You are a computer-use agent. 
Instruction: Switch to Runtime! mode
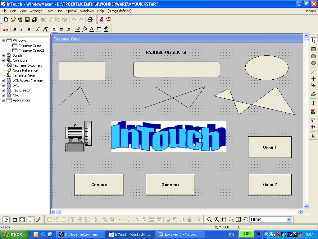click(x=309, y=11)
